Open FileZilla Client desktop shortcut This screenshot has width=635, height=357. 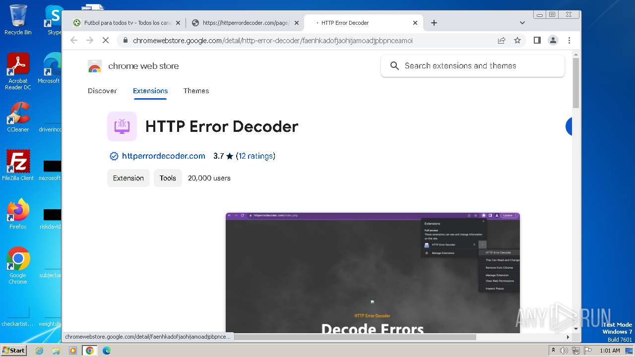18,165
